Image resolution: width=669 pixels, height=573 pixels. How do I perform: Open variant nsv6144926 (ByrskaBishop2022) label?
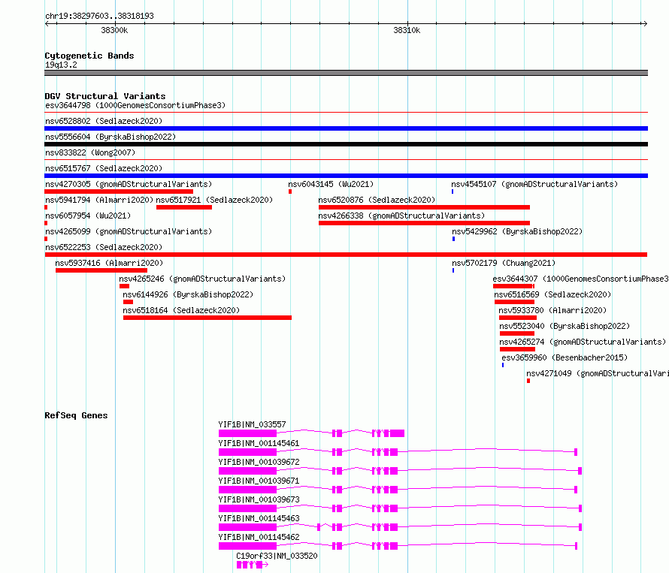(188, 294)
